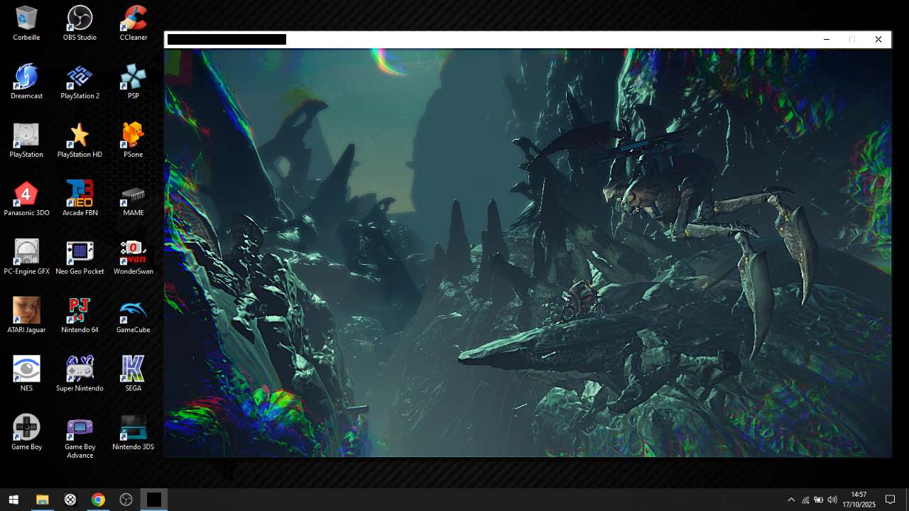Open the MAME desktop shortcut
The image size is (909, 511).
coord(133,194)
